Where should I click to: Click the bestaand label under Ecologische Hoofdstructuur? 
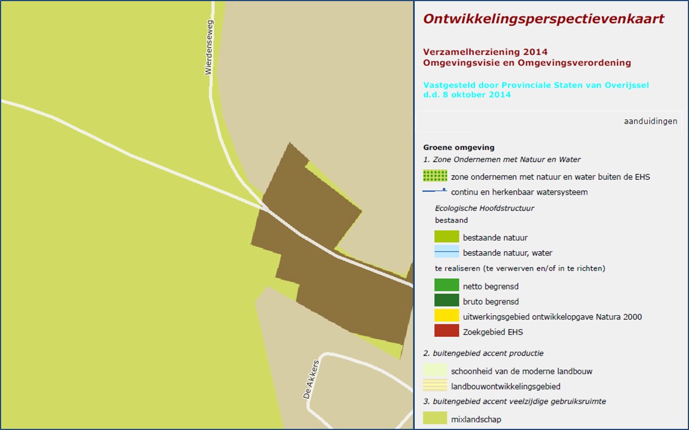(x=451, y=220)
